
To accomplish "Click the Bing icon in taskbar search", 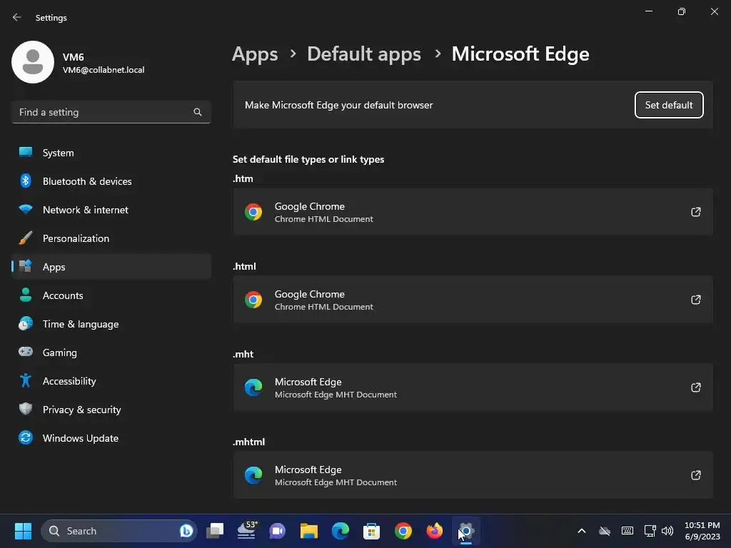I will (x=186, y=531).
